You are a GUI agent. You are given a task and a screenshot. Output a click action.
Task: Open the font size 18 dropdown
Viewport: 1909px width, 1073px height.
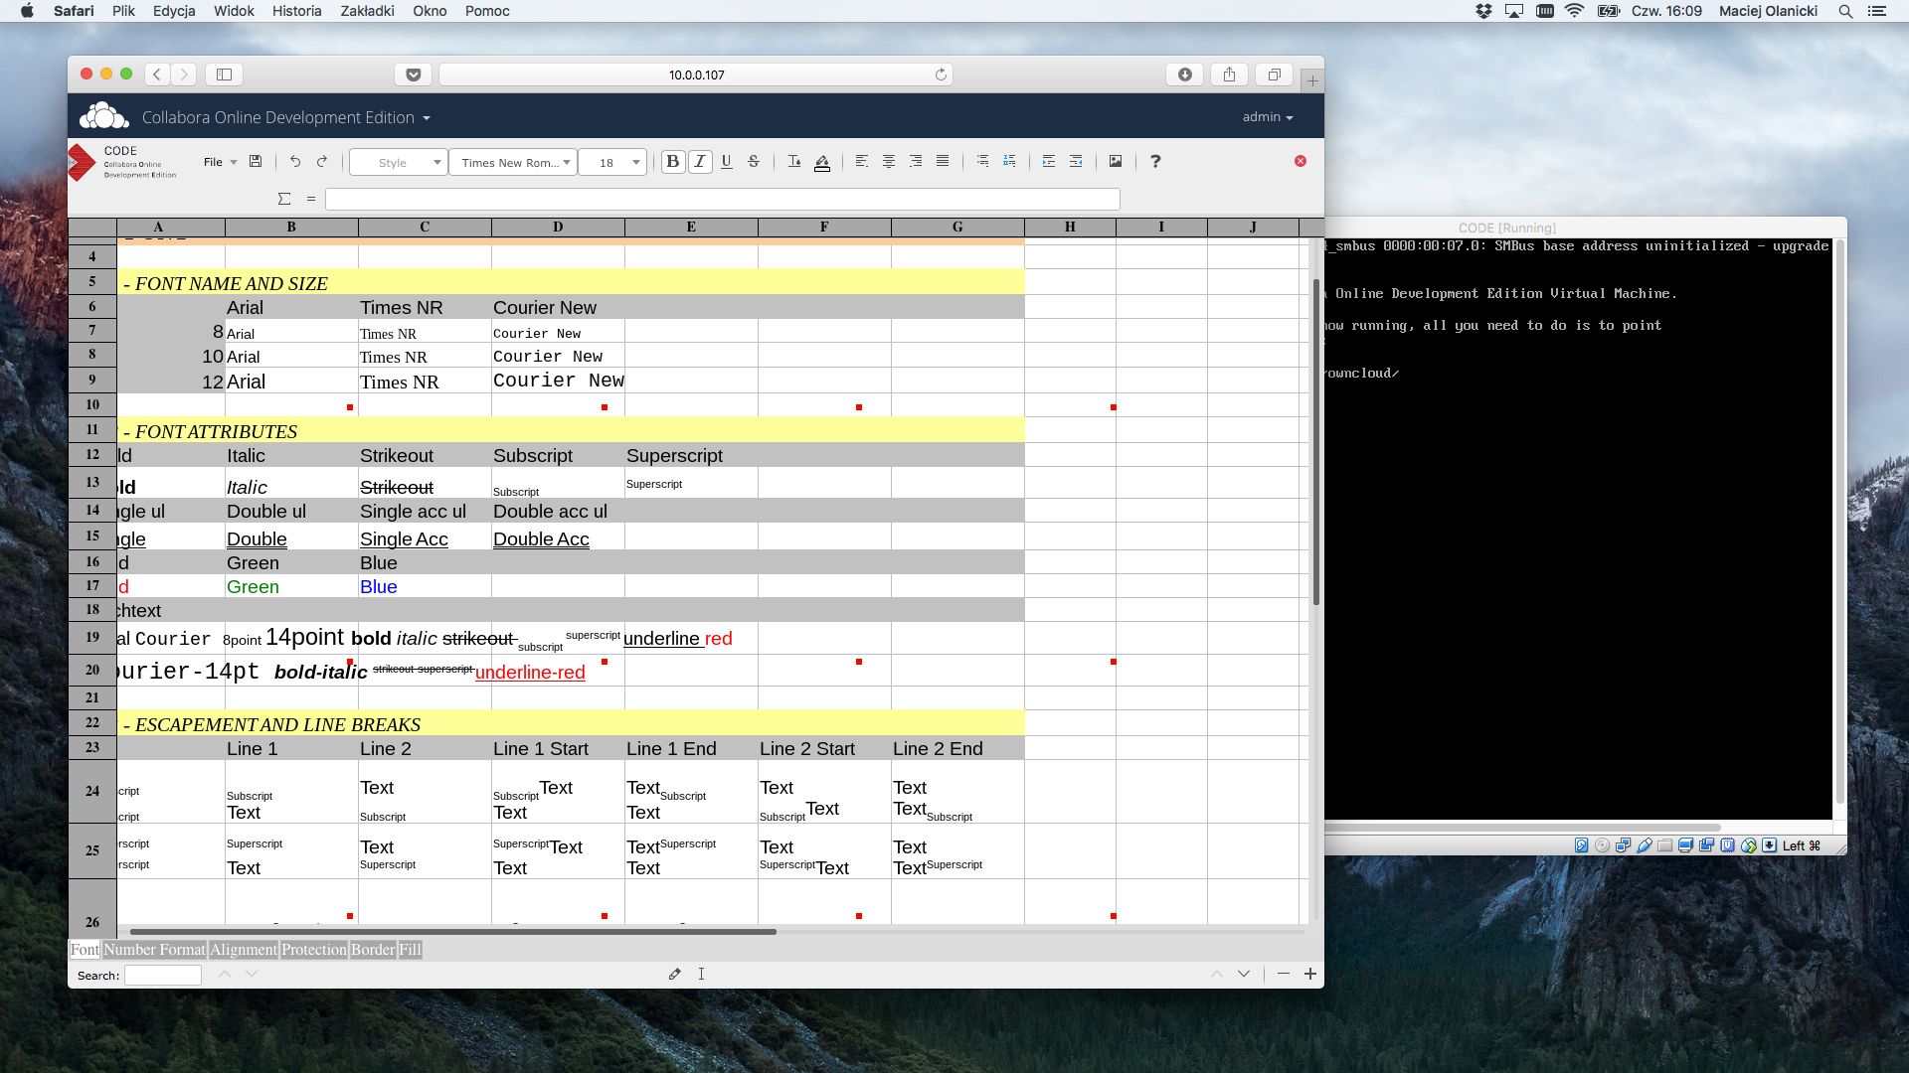point(613,162)
